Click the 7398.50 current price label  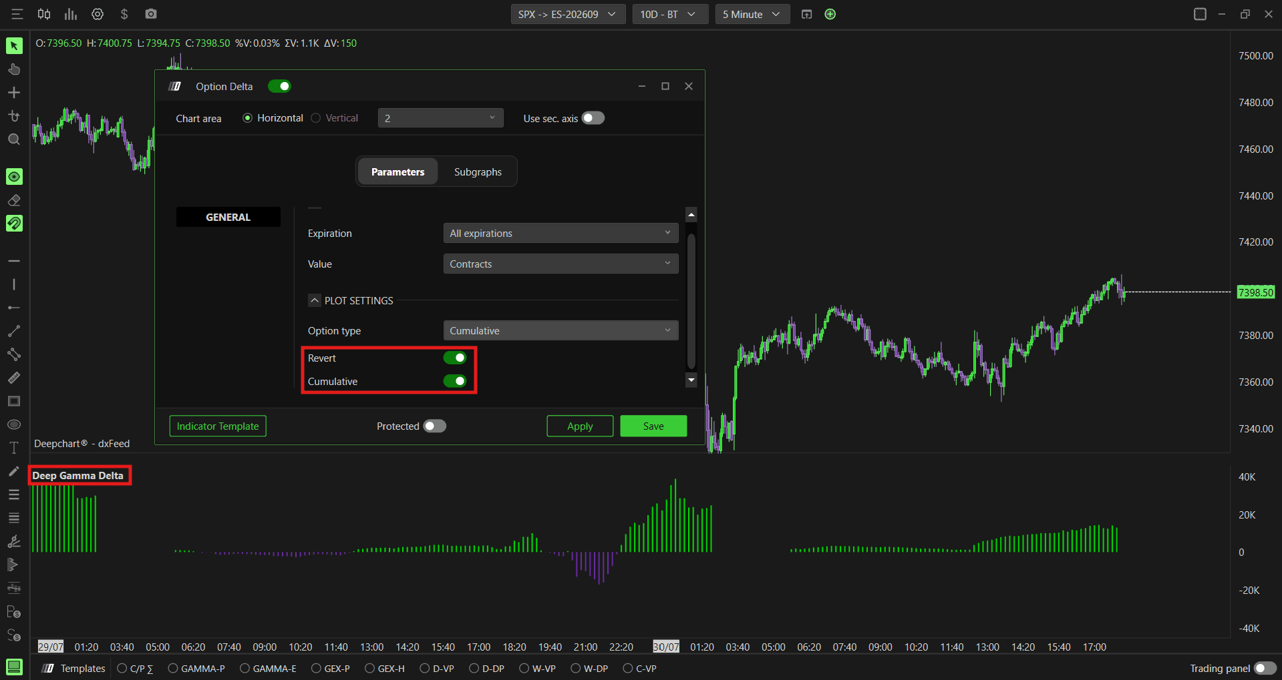pyautogui.click(x=1256, y=292)
